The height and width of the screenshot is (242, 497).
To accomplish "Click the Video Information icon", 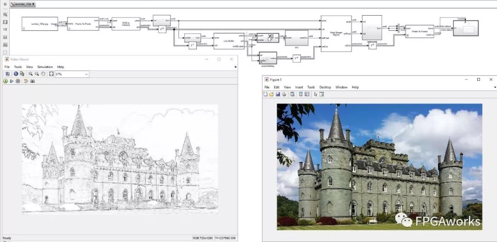I will click(16, 74).
